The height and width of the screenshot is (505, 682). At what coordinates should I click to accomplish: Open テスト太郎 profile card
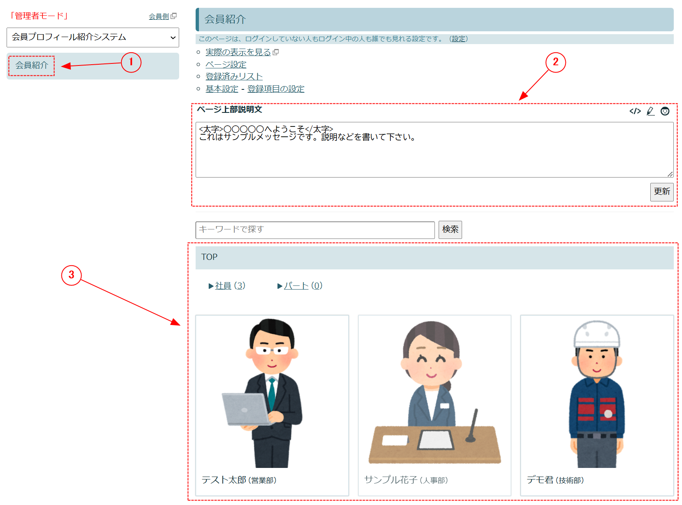coord(272,405)
